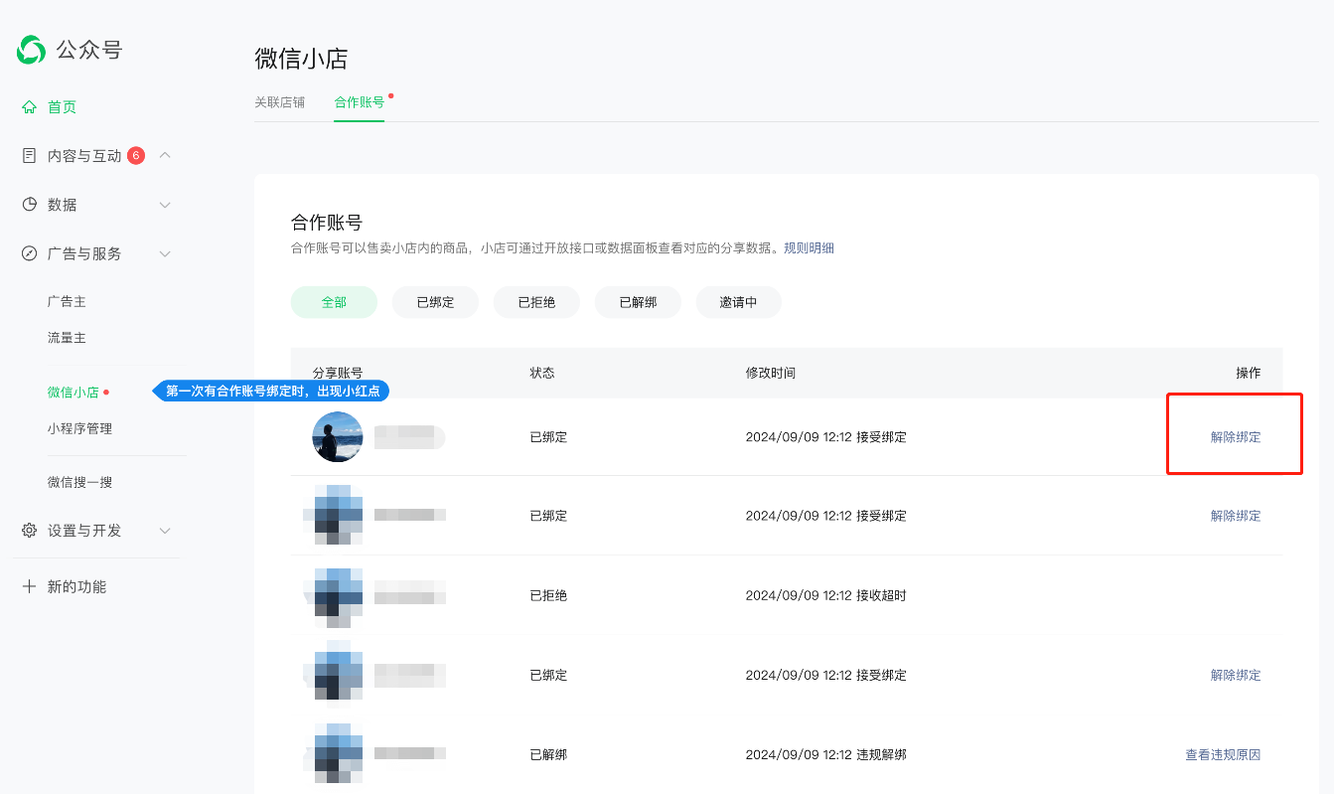
Task: Switch to the 关联店铺 tab
Action: (280, 102)
